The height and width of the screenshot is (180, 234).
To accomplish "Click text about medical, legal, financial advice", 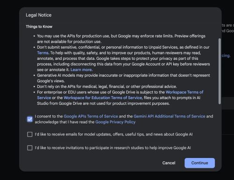I will click(x=107, y=86).
